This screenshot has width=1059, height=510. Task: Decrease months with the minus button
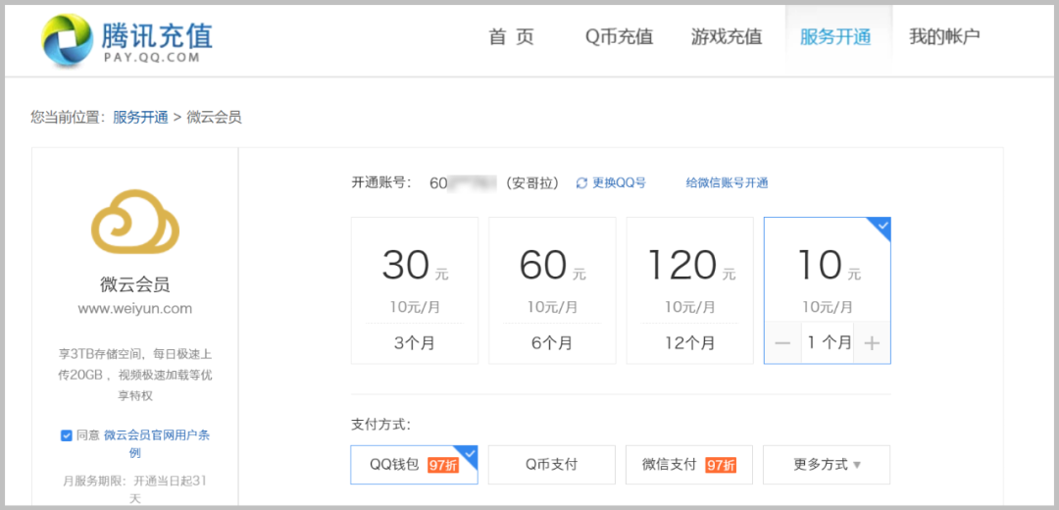point(782,343)
